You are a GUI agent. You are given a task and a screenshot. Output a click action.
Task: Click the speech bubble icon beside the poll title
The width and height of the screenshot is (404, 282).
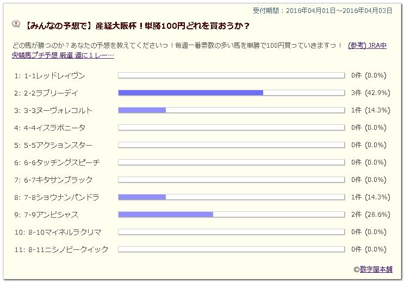click(16, 24)
